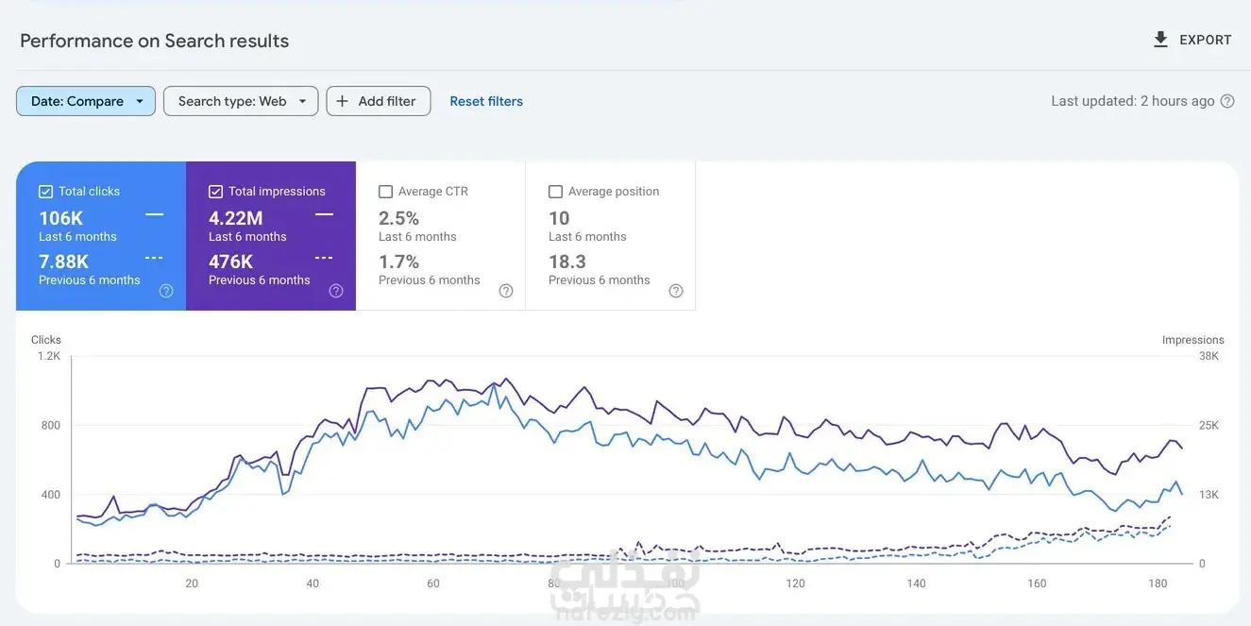
Task: Enable the Average position checkbox
Action: pyautogui.click(x=555, y=192)
